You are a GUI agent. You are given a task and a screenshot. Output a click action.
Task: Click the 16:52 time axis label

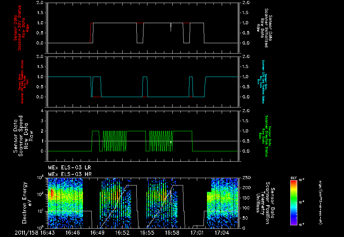coord(122,233)
